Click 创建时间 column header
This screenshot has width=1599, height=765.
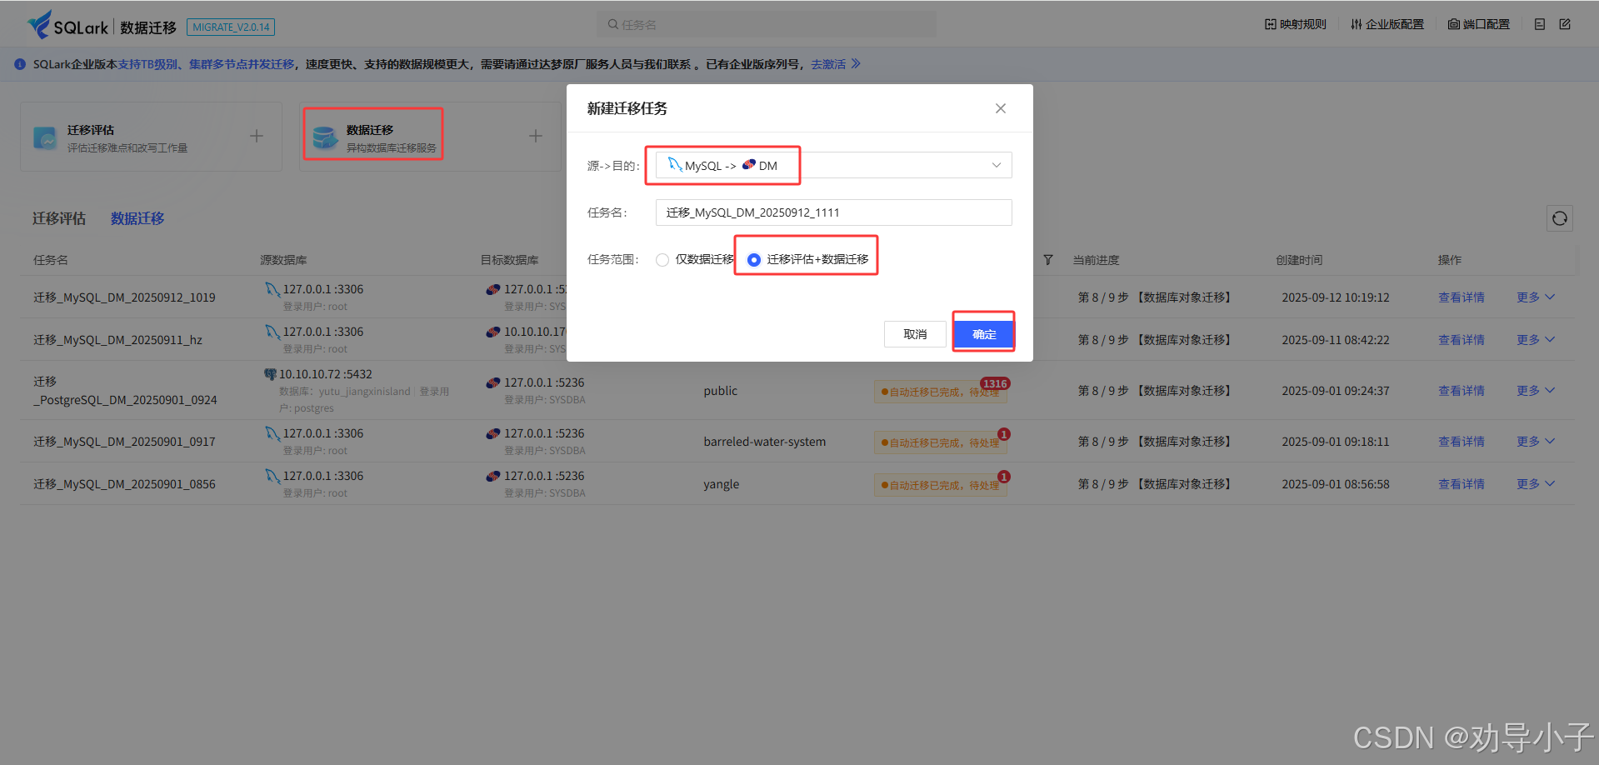coord(1299,260)
